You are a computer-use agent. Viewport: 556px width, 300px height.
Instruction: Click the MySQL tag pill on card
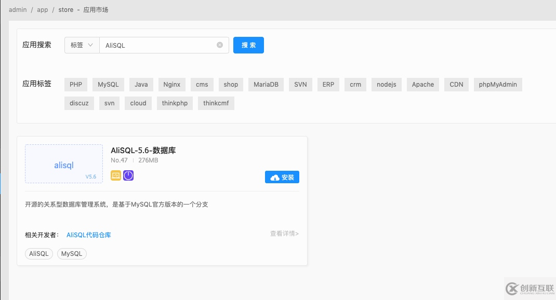(x=72, y=254)
